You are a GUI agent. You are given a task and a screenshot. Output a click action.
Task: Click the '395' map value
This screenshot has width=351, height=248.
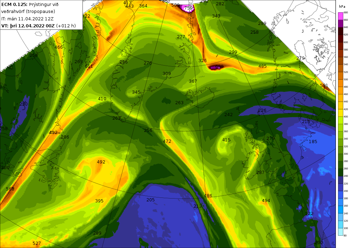tap(99, 201)
